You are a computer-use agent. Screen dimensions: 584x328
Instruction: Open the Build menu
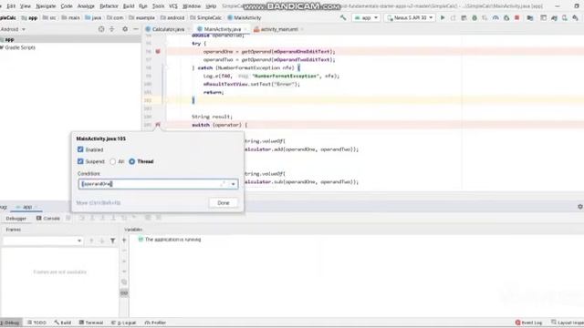(129, 6)
